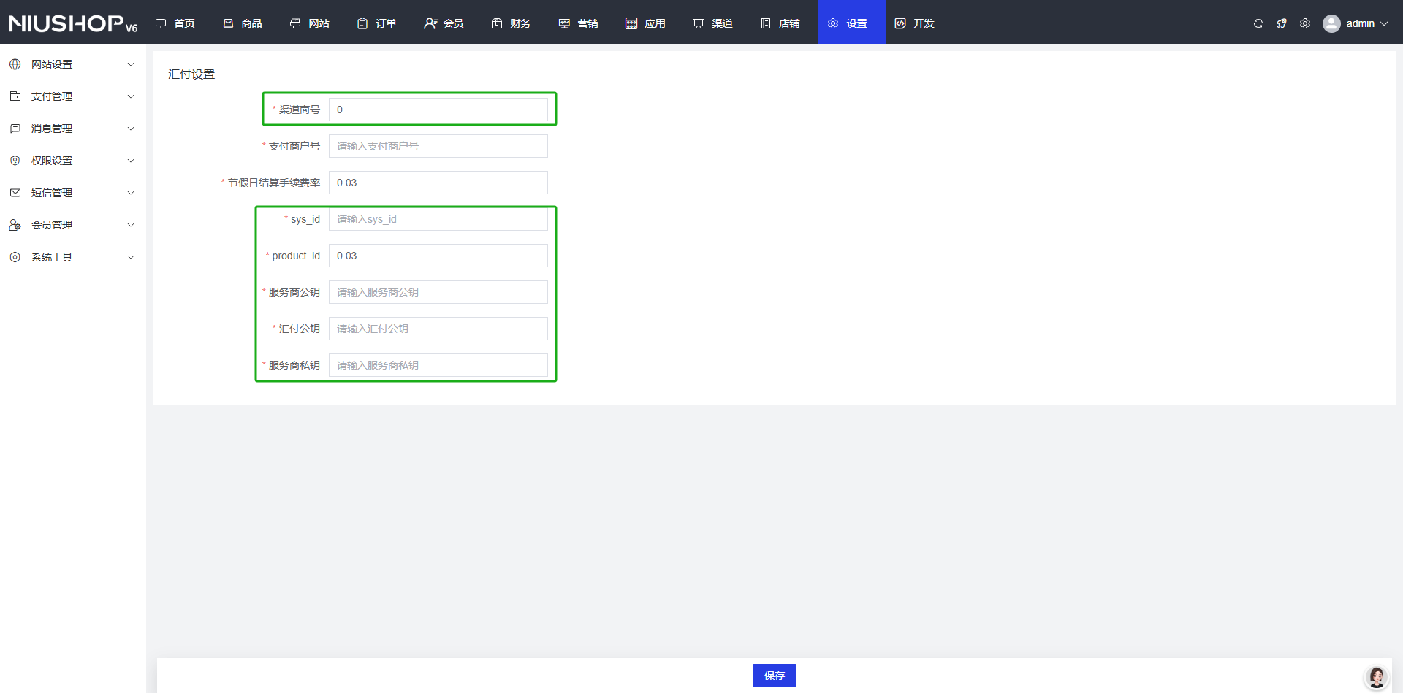The height and width of the screenshot is (696, 1403).
Task: Go to the 营销 menu tab
Action: coord(579,23)
